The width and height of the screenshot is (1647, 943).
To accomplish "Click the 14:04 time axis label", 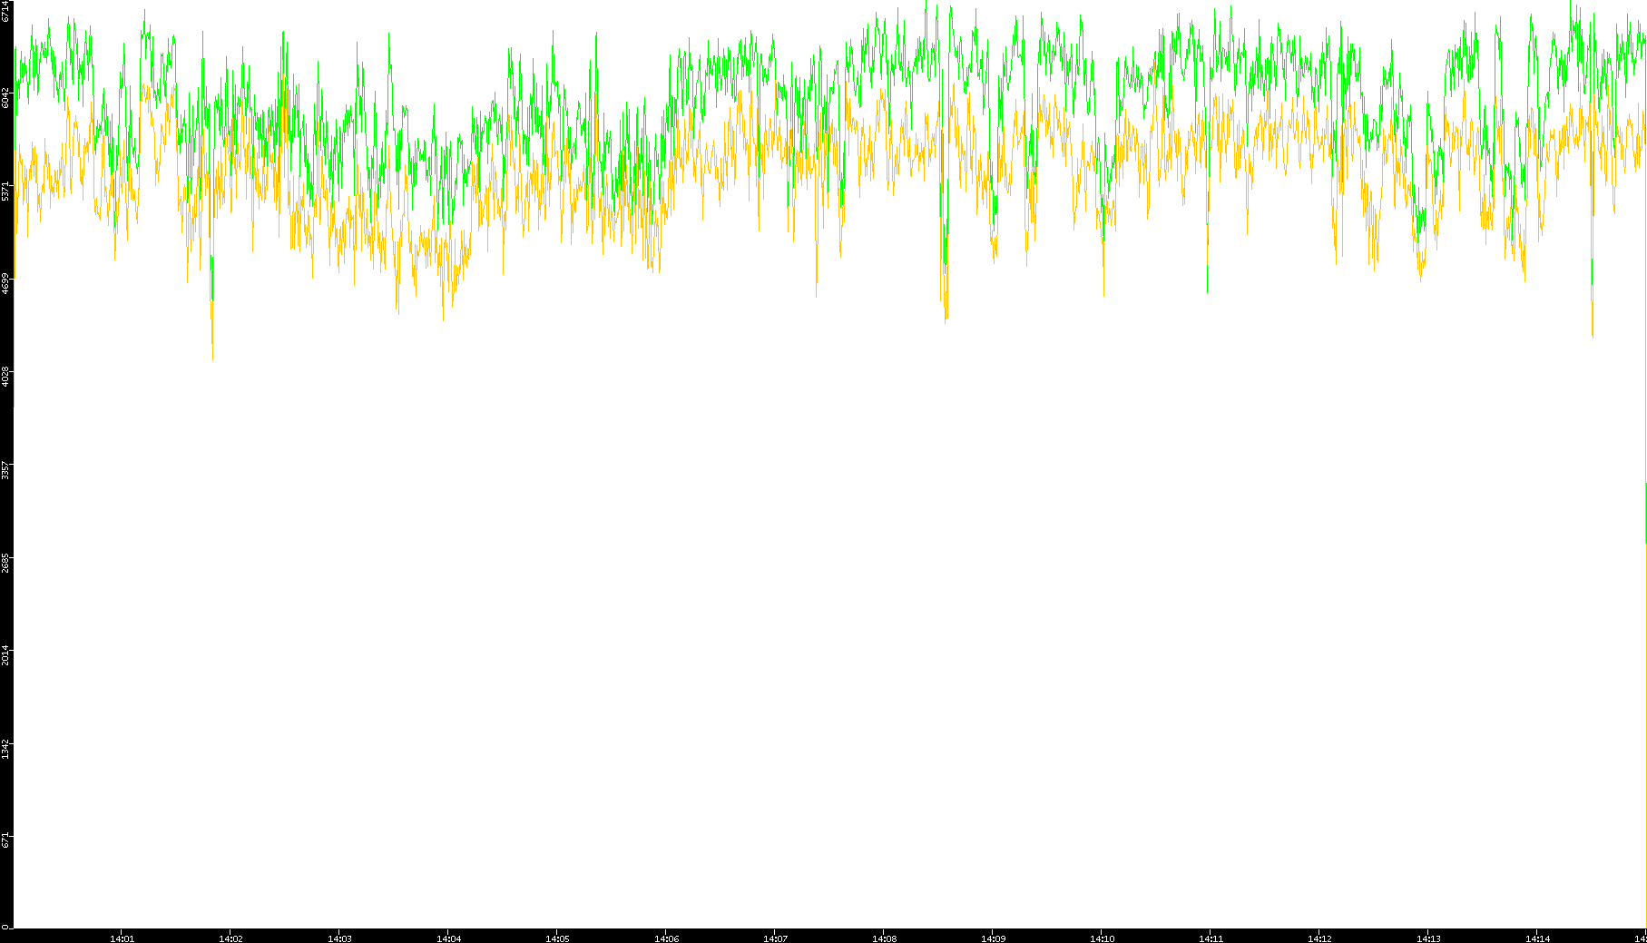I will [x=448, y=938].
